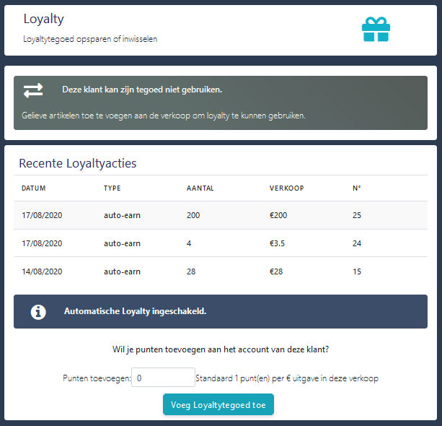This screenshot has height=426, width=442.
Task: Click the Standaard 1 punt(en) per € hint text
Action: 287,378
